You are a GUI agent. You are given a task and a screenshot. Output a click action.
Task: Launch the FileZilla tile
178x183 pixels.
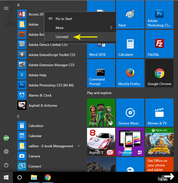point(159,44)
